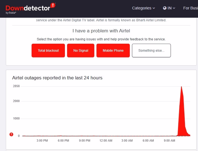Open the Categories dropdown menu
The width and height of the screenshot is (198, 151).
(x=143, y=8)
